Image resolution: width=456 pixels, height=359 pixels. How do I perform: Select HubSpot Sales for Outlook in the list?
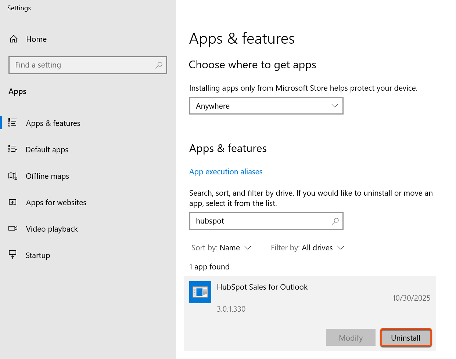point(262,287)
